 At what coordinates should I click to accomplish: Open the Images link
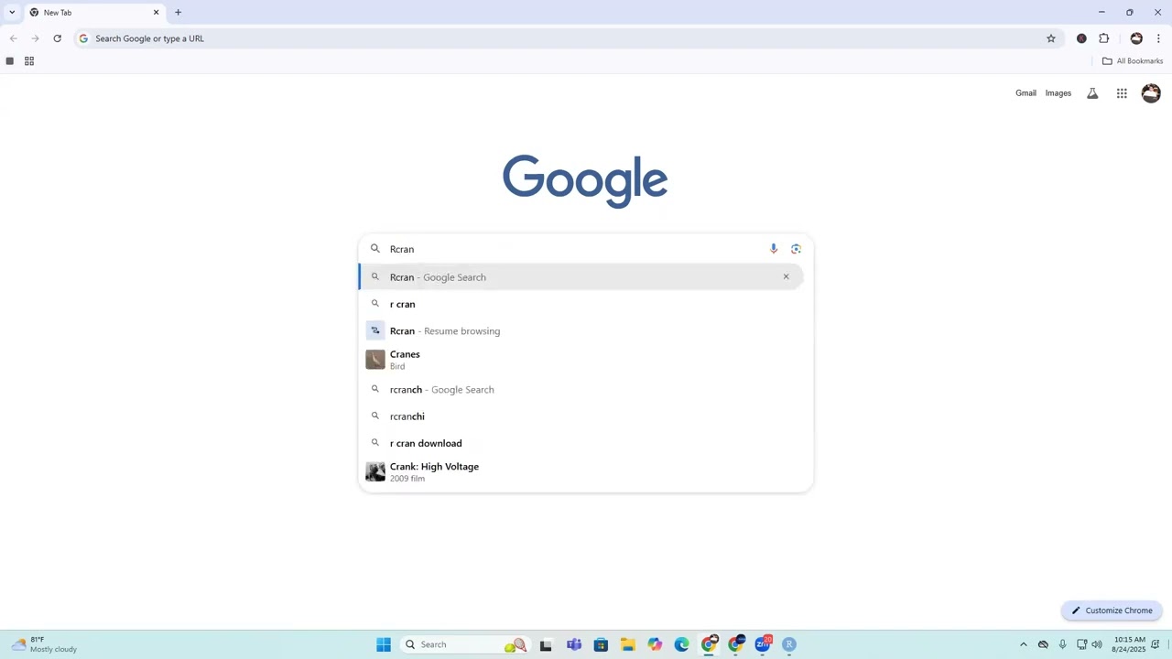coord(1058,93)
